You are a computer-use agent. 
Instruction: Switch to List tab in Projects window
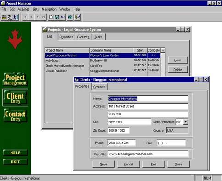[x=50, y=37]
